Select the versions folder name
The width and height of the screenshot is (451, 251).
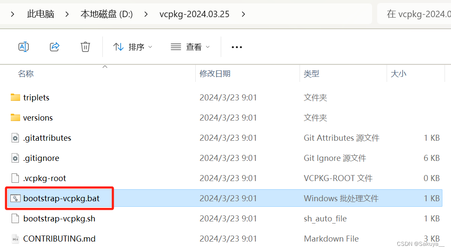(x=38, y=118)
